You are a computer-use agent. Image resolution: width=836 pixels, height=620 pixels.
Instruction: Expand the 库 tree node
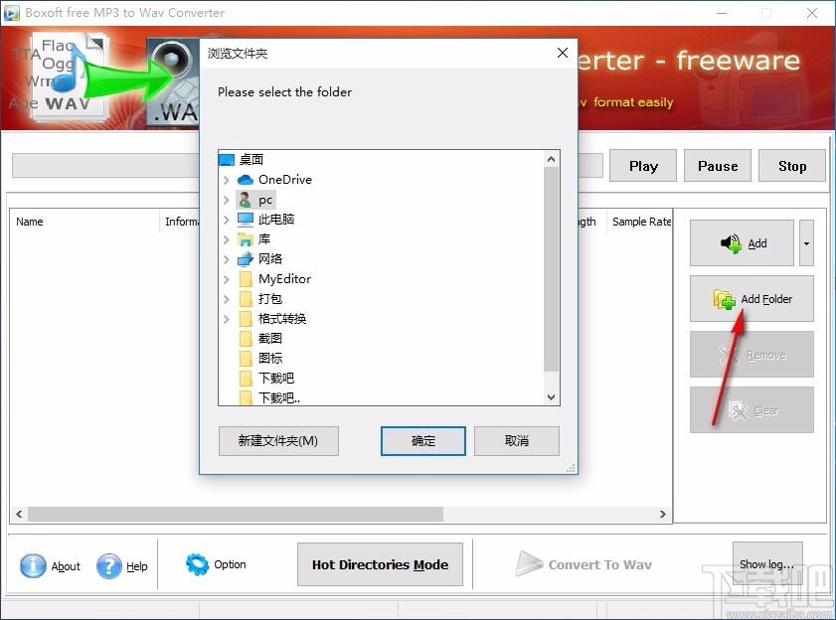[226, 239]
